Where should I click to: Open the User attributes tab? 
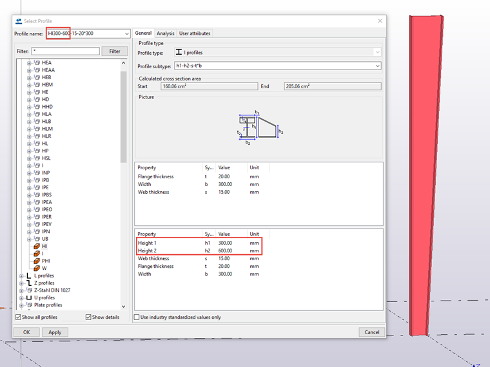(x=195, y=33)
